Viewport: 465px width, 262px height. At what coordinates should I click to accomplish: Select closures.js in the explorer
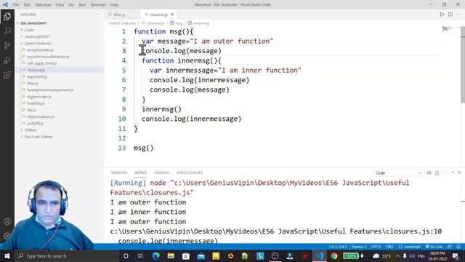coord(36,70)
